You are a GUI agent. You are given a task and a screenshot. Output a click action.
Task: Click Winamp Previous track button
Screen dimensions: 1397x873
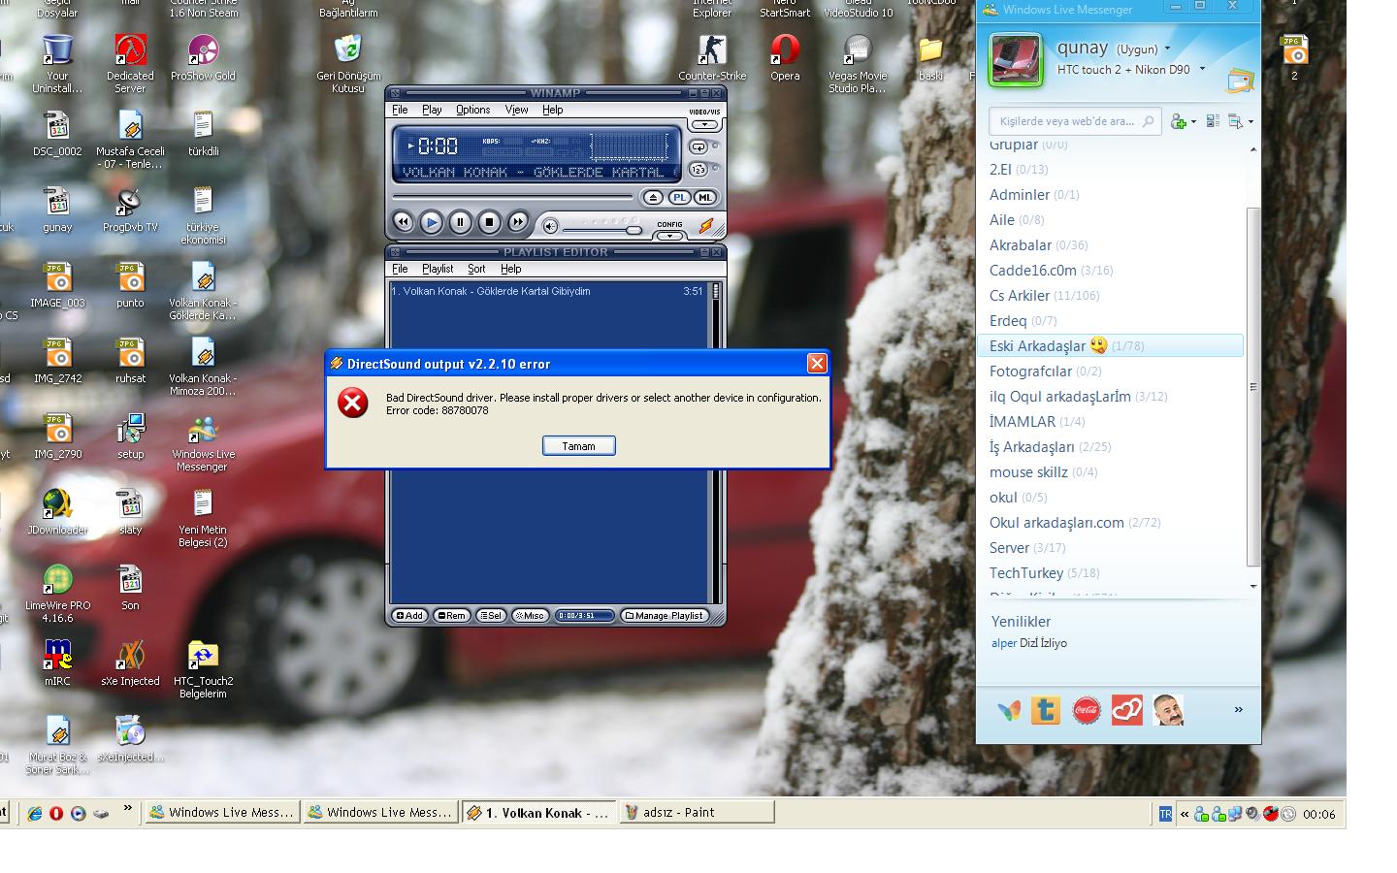coord(403,222)
